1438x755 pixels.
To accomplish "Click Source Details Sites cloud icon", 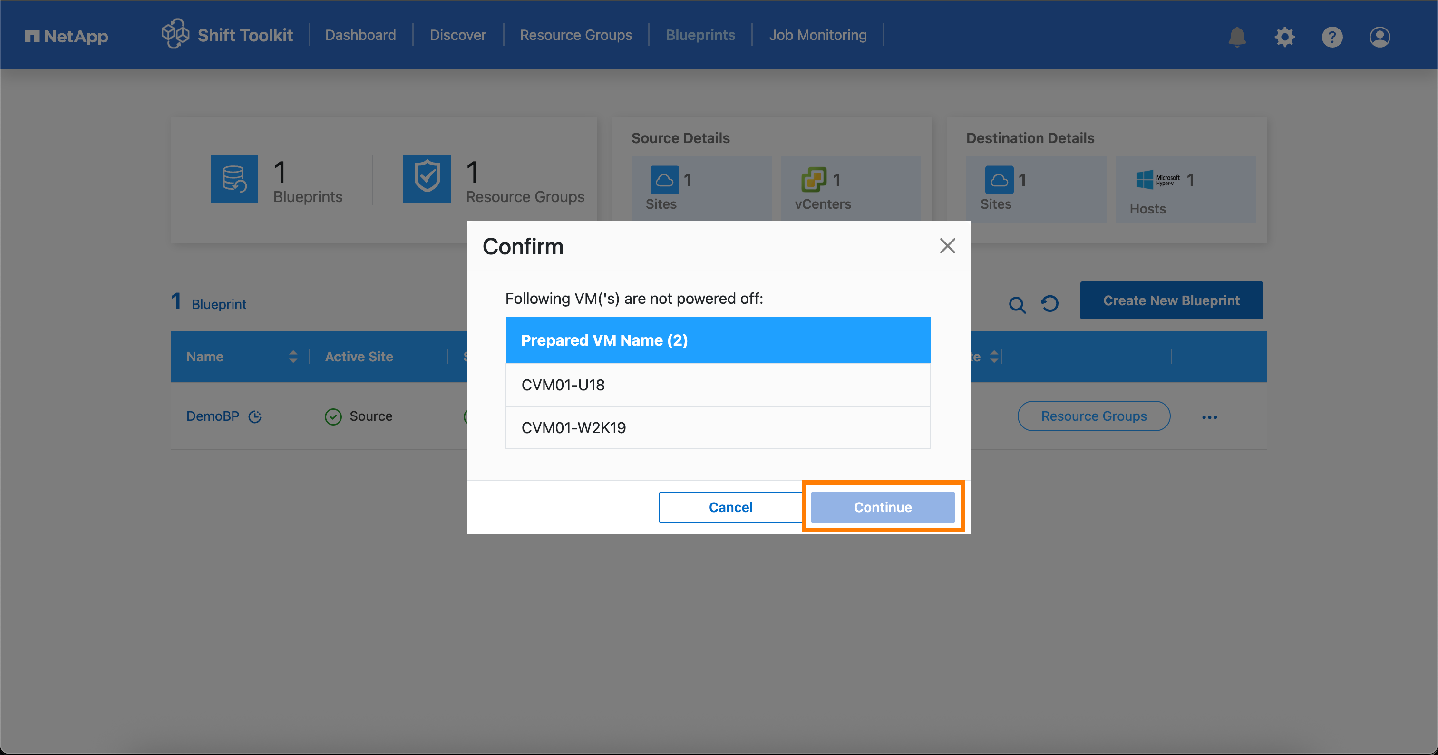I will pyautogui.click(x=664, y=180).
